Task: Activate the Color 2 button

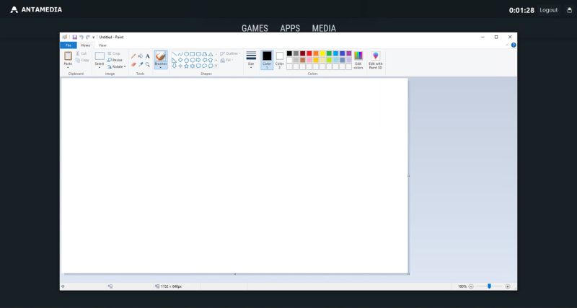Action: [x=280, y=60]
